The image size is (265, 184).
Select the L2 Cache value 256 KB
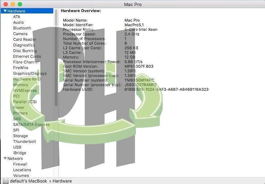point(131,48)
